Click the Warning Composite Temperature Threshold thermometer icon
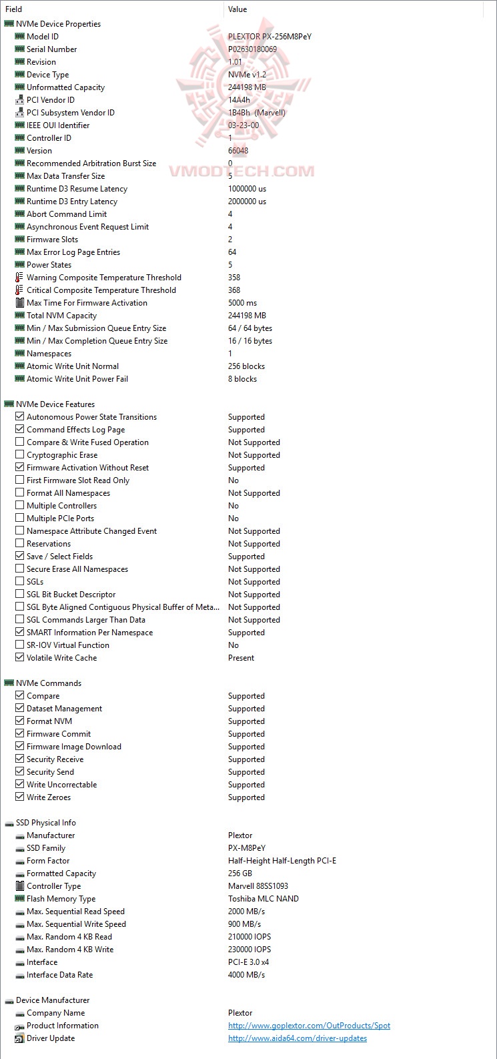497x1059 pixels. coord(20,278)
